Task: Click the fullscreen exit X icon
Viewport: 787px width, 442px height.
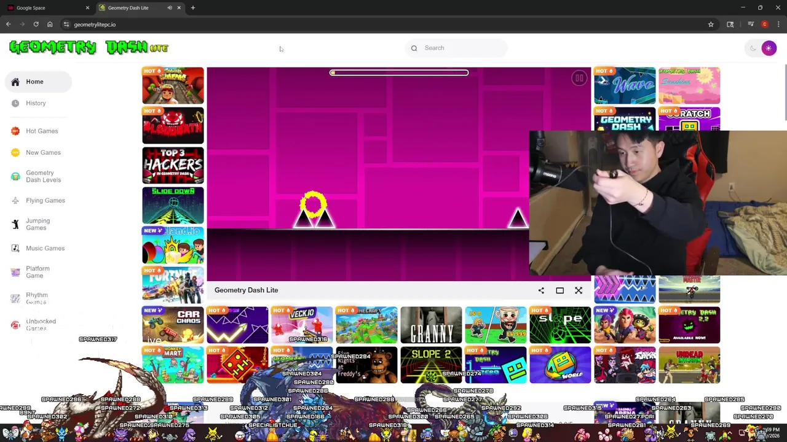Action: coord(579,290)
